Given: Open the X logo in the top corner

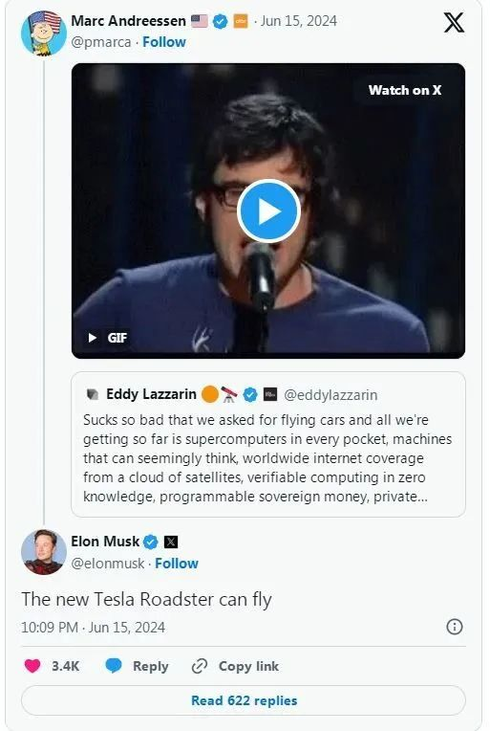Looking at the screenshot, I should click(x=454, y=22).
